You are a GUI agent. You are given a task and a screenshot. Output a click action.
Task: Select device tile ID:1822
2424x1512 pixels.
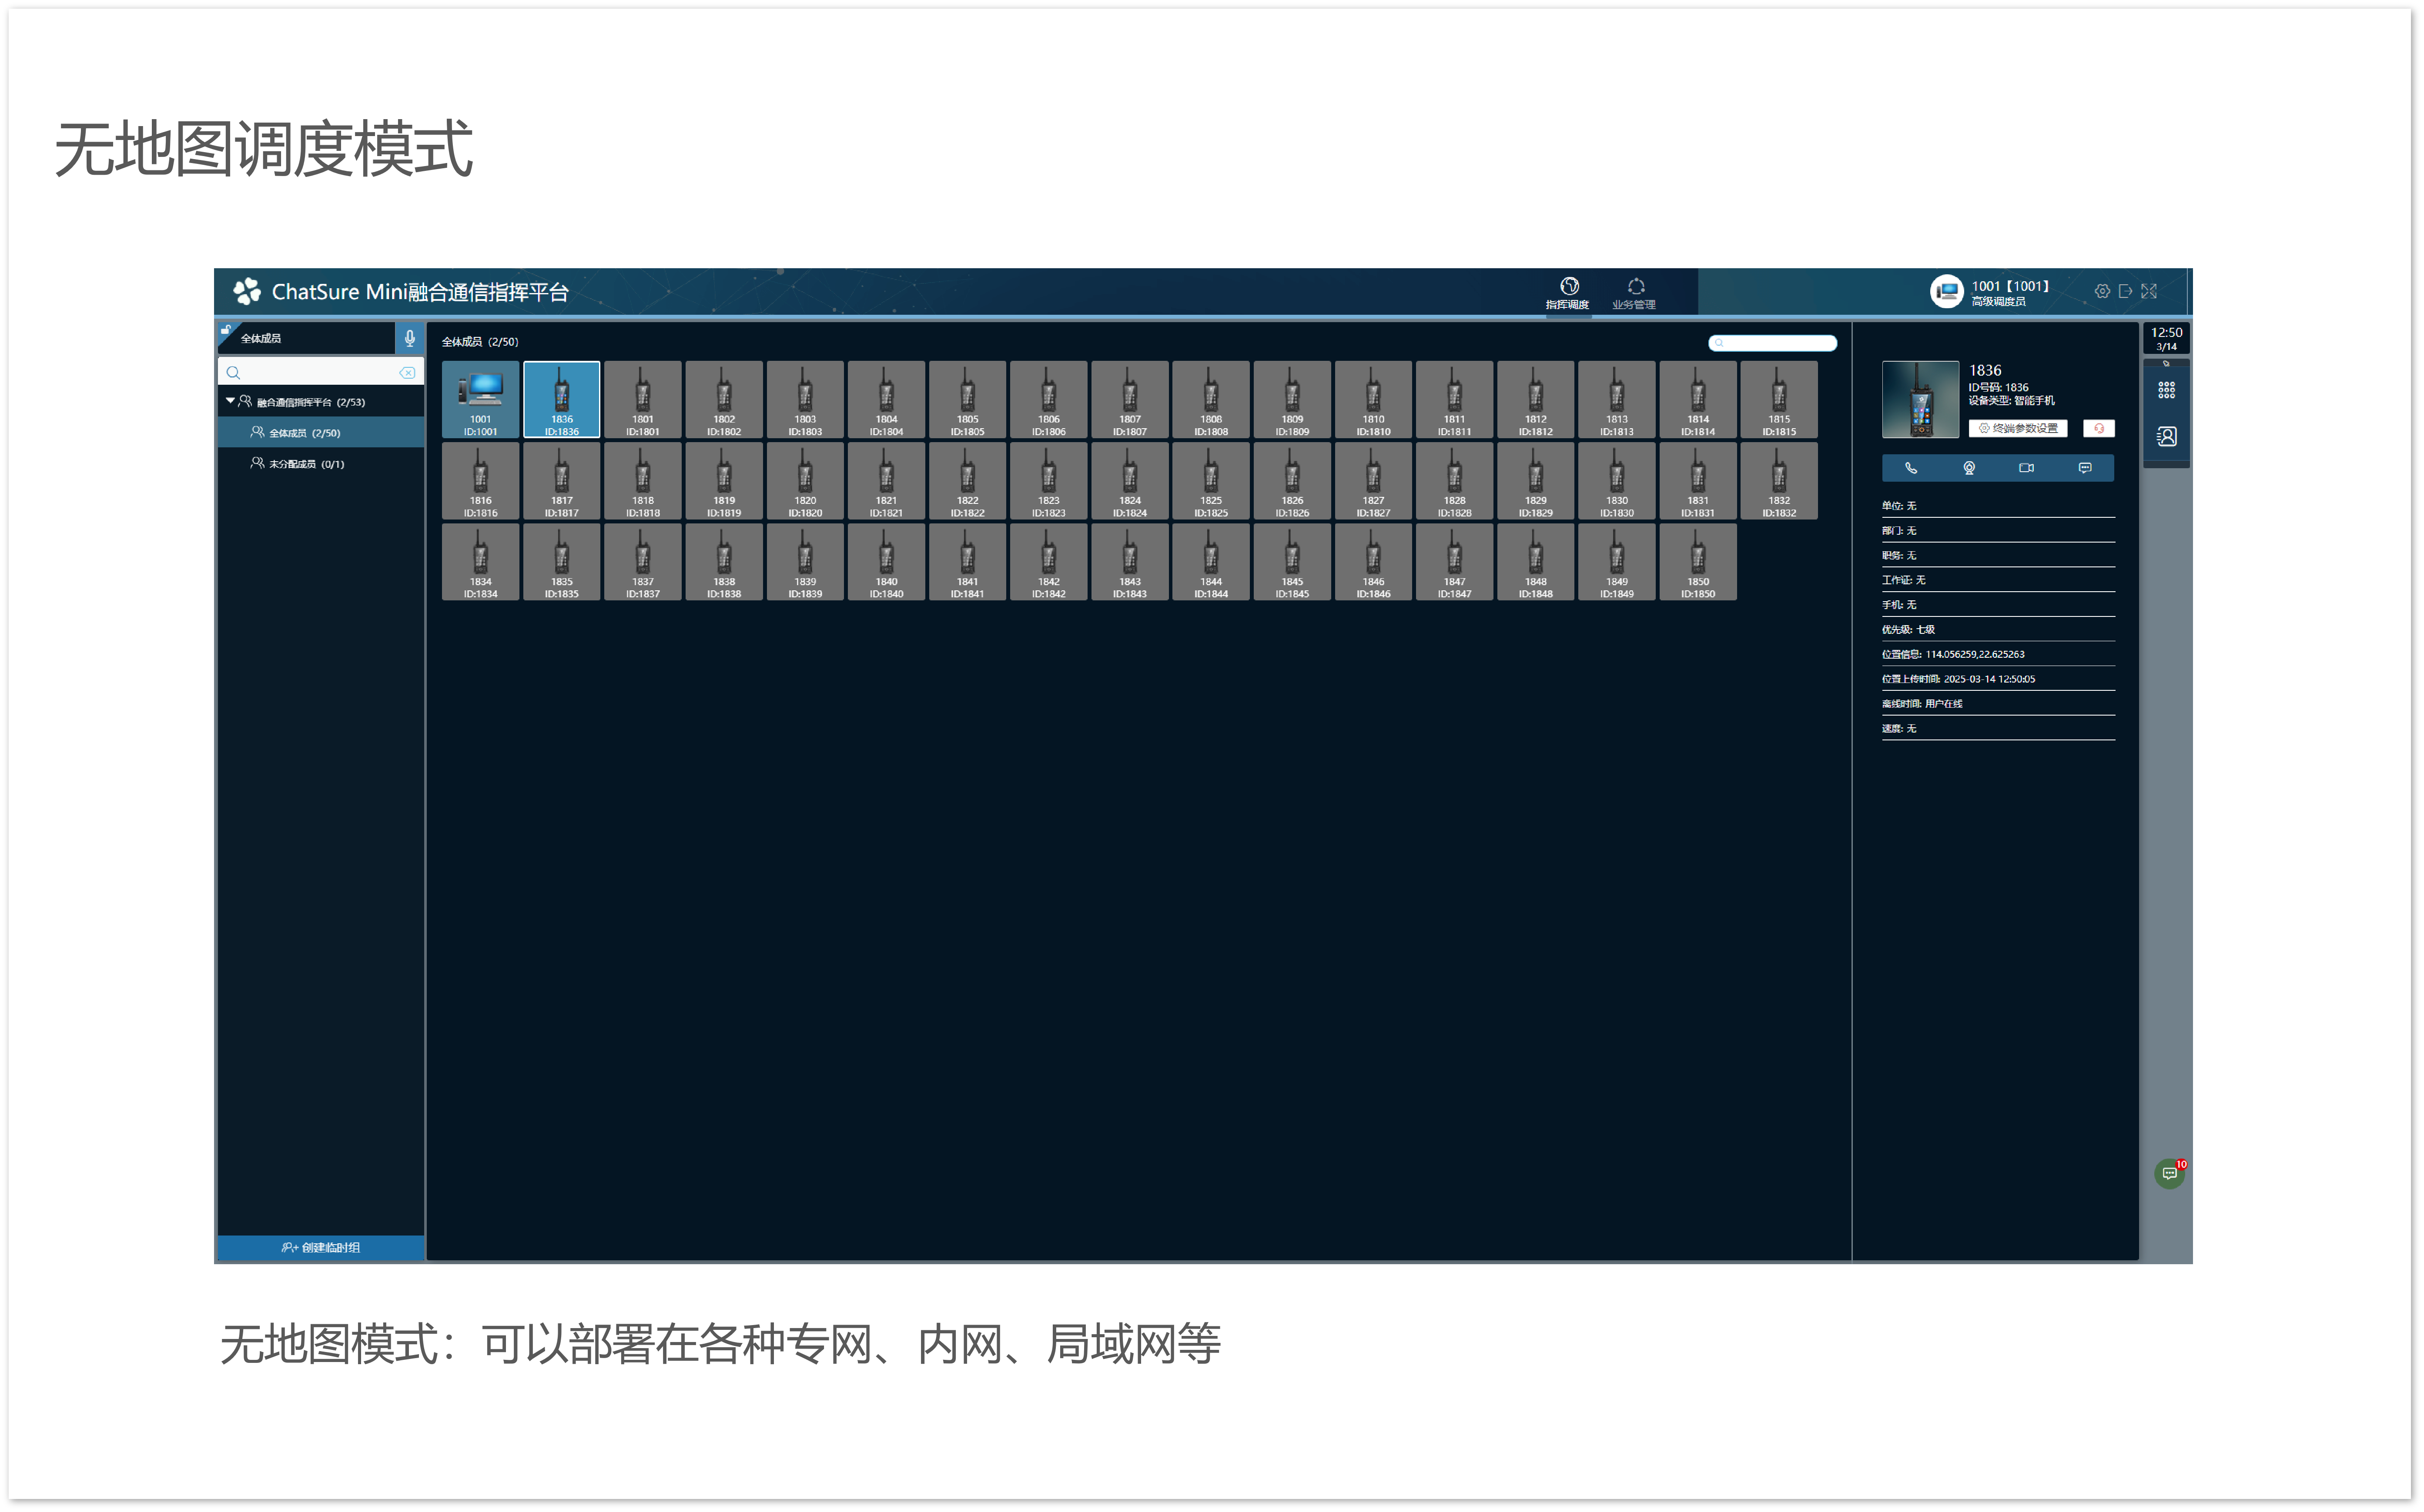(968, 480)
